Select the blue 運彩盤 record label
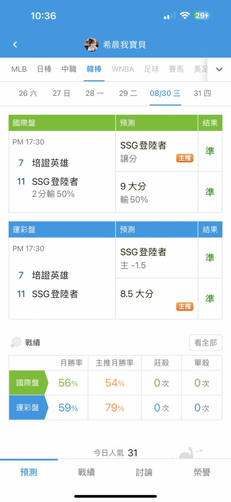Screen dimensions: 231x502 (28, 407)
